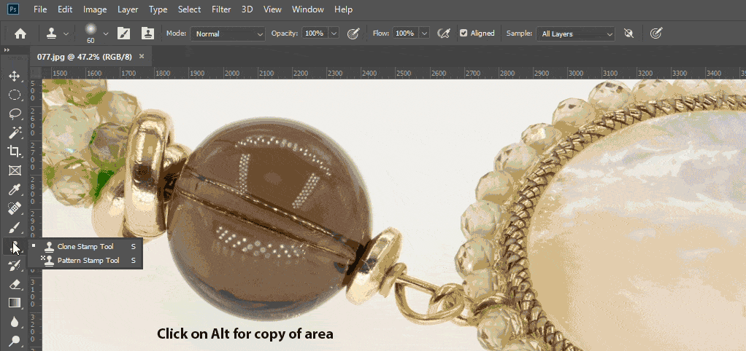
Task: Enable airbrush-style build-up effects
Action: [443, 33]
